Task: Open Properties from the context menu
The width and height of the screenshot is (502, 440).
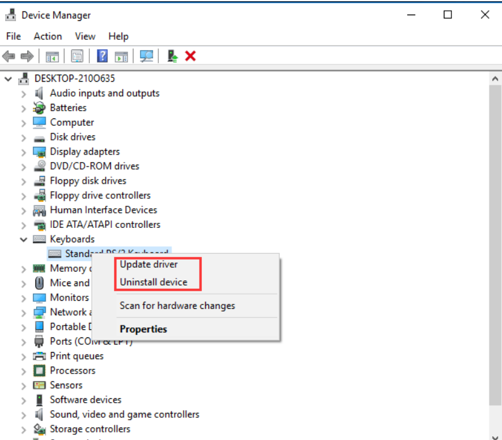Action: 143,329
